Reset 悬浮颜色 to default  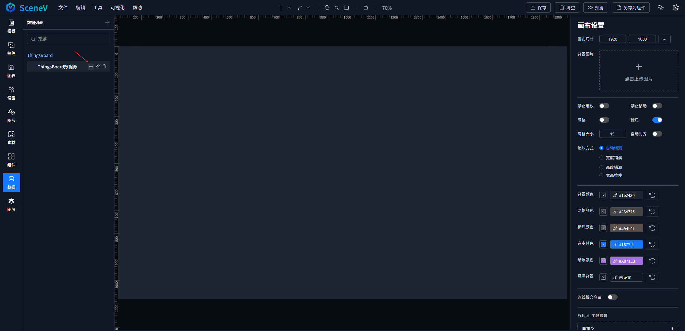click(x=652, y=261)
